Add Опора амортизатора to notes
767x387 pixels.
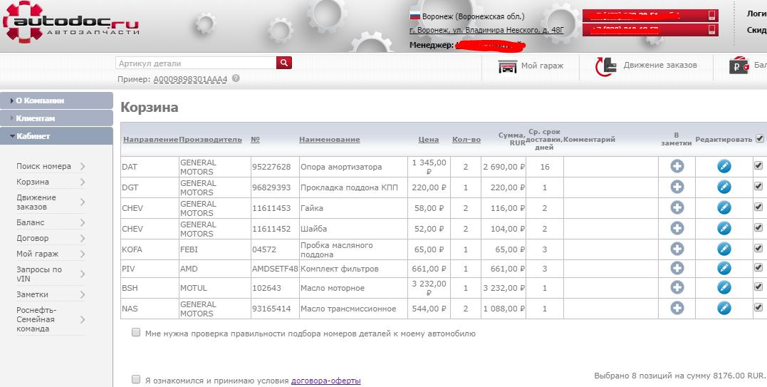677,166
